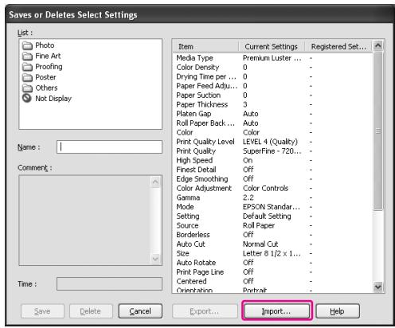Select the Centered row
Viewport: 395px width, 328px height.
pos(272,281)
